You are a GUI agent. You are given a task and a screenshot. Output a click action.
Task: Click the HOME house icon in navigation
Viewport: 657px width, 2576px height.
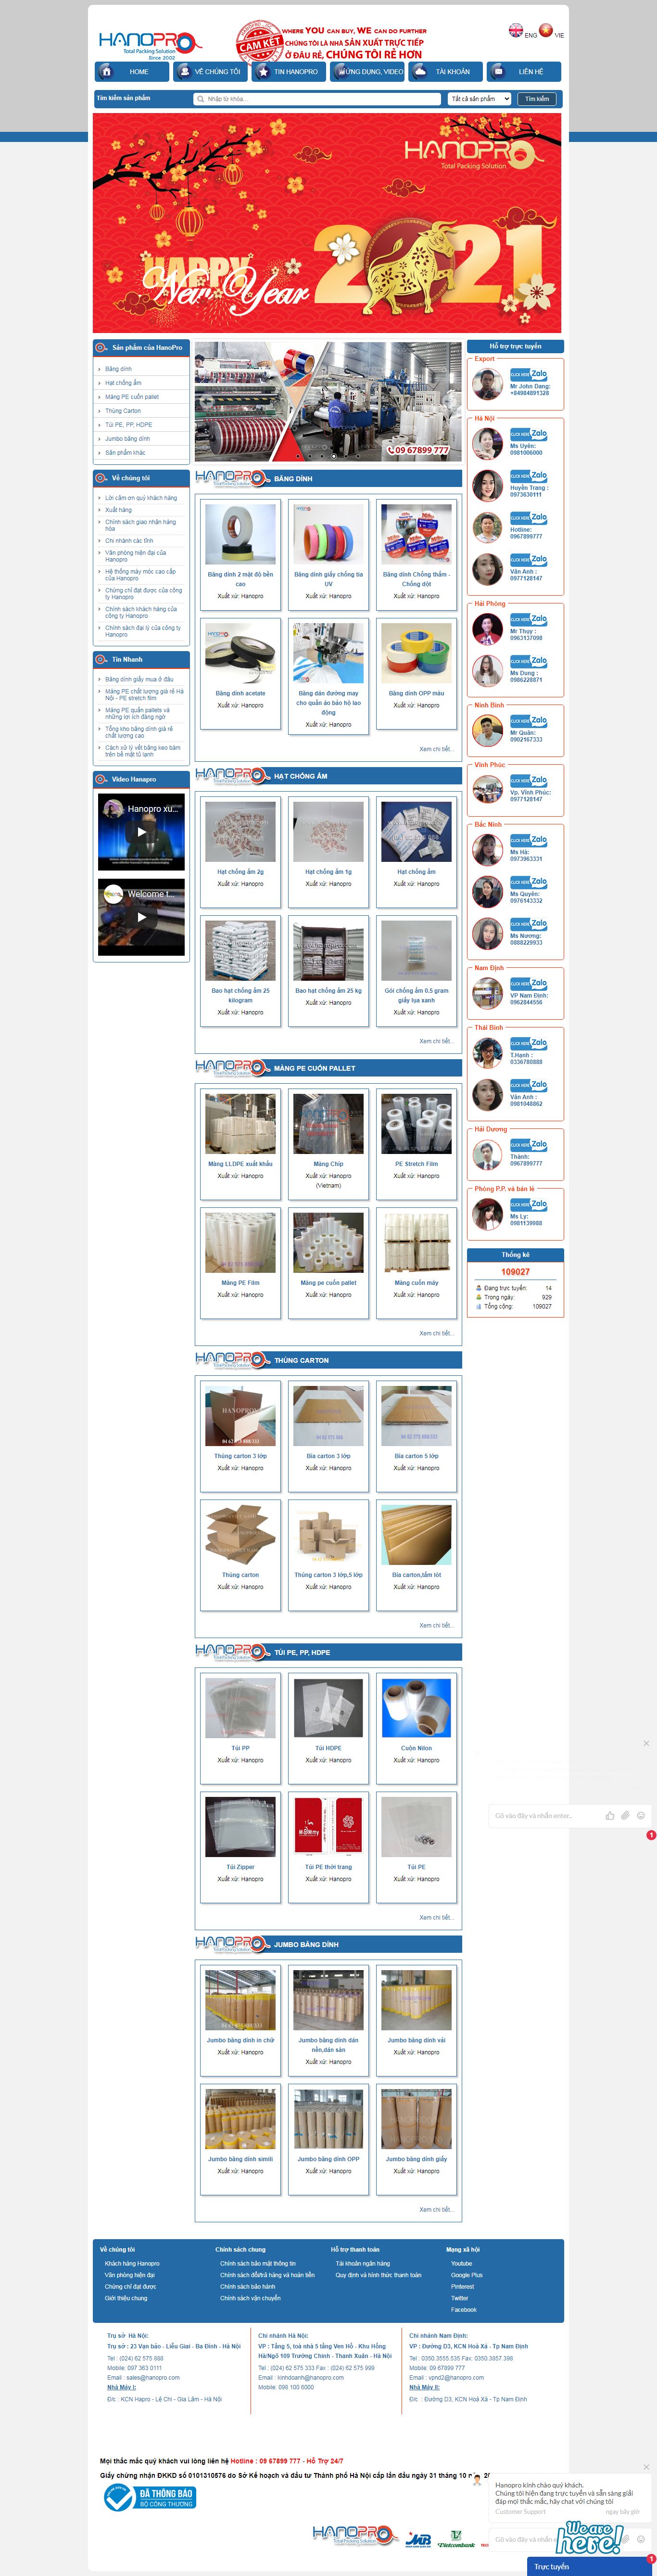click(107, 72)
